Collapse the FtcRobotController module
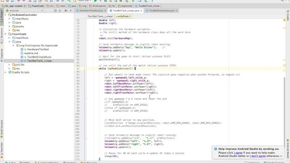The width and height of the screenshot is (290, 163). coord(5,15)
